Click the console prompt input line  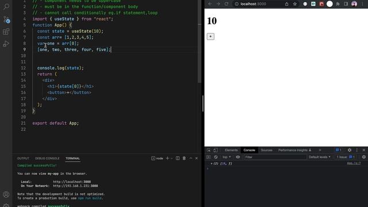coord(286,168)
